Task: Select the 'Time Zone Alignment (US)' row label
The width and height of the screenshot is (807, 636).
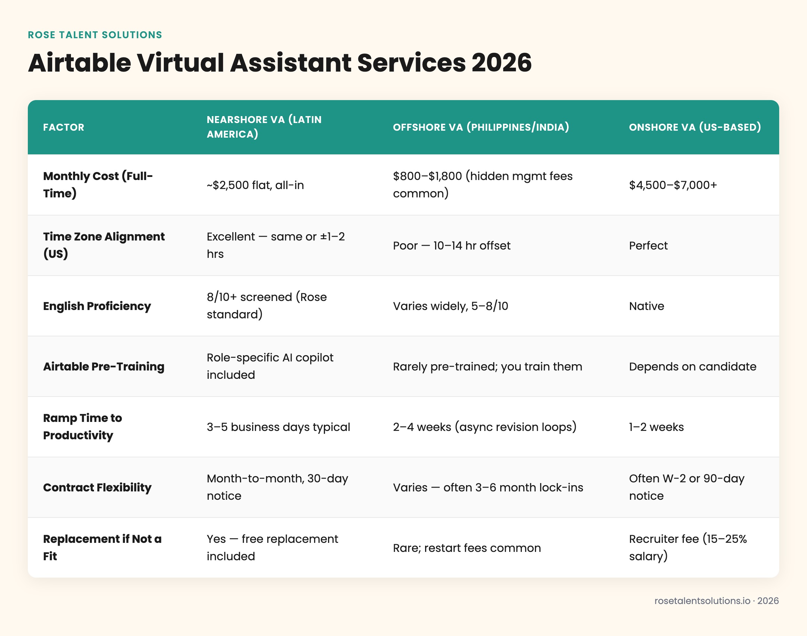Action: (x=104, y=245)
